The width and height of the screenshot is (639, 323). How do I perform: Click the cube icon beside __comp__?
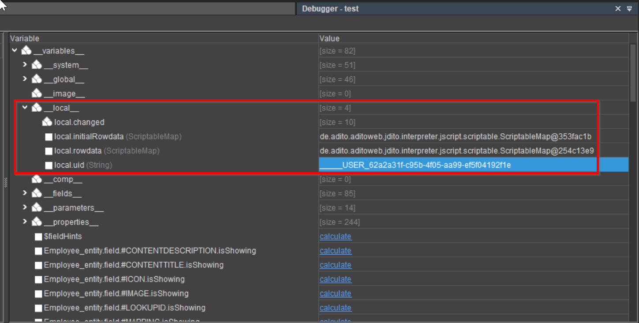(37, 179)
